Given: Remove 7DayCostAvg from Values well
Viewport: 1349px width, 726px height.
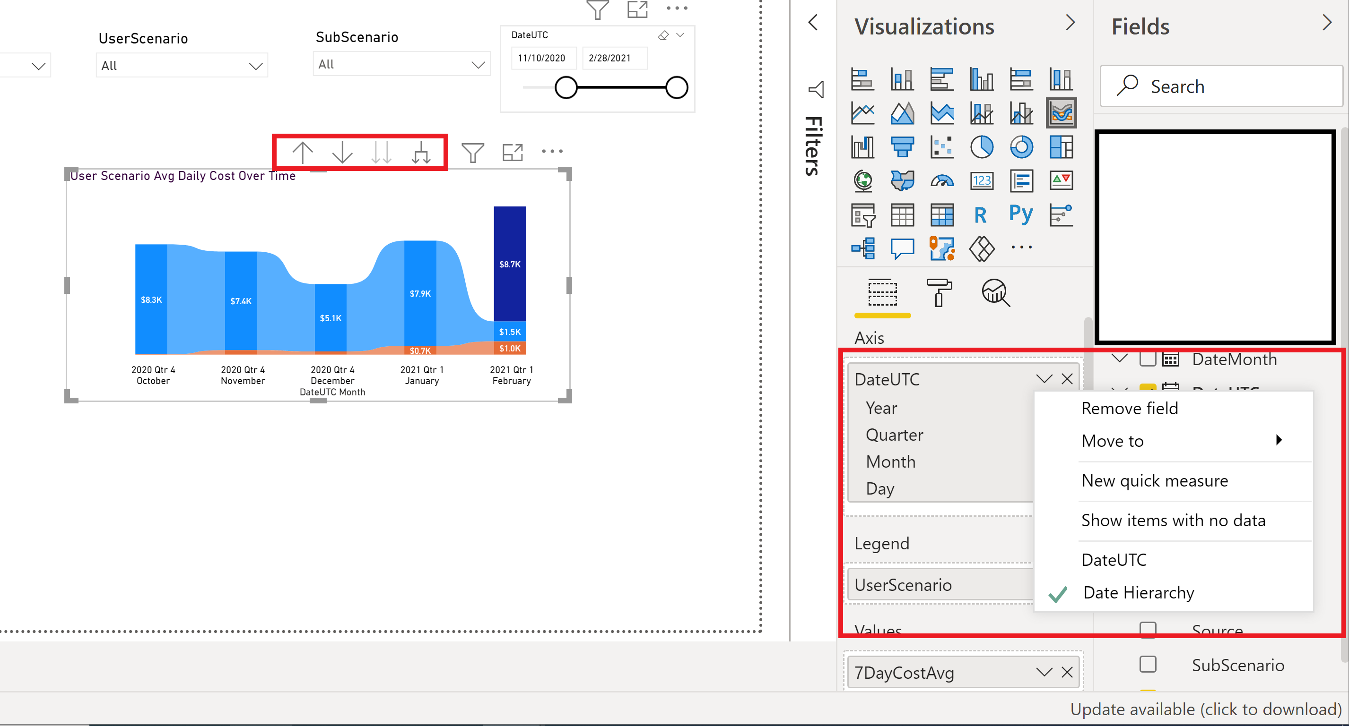Looking at the screenshot, I should pos(1067,672).
